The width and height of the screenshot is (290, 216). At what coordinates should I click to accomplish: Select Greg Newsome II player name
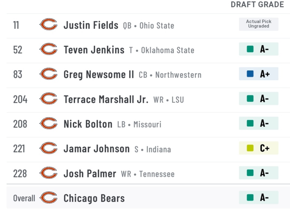pos(99,75)
